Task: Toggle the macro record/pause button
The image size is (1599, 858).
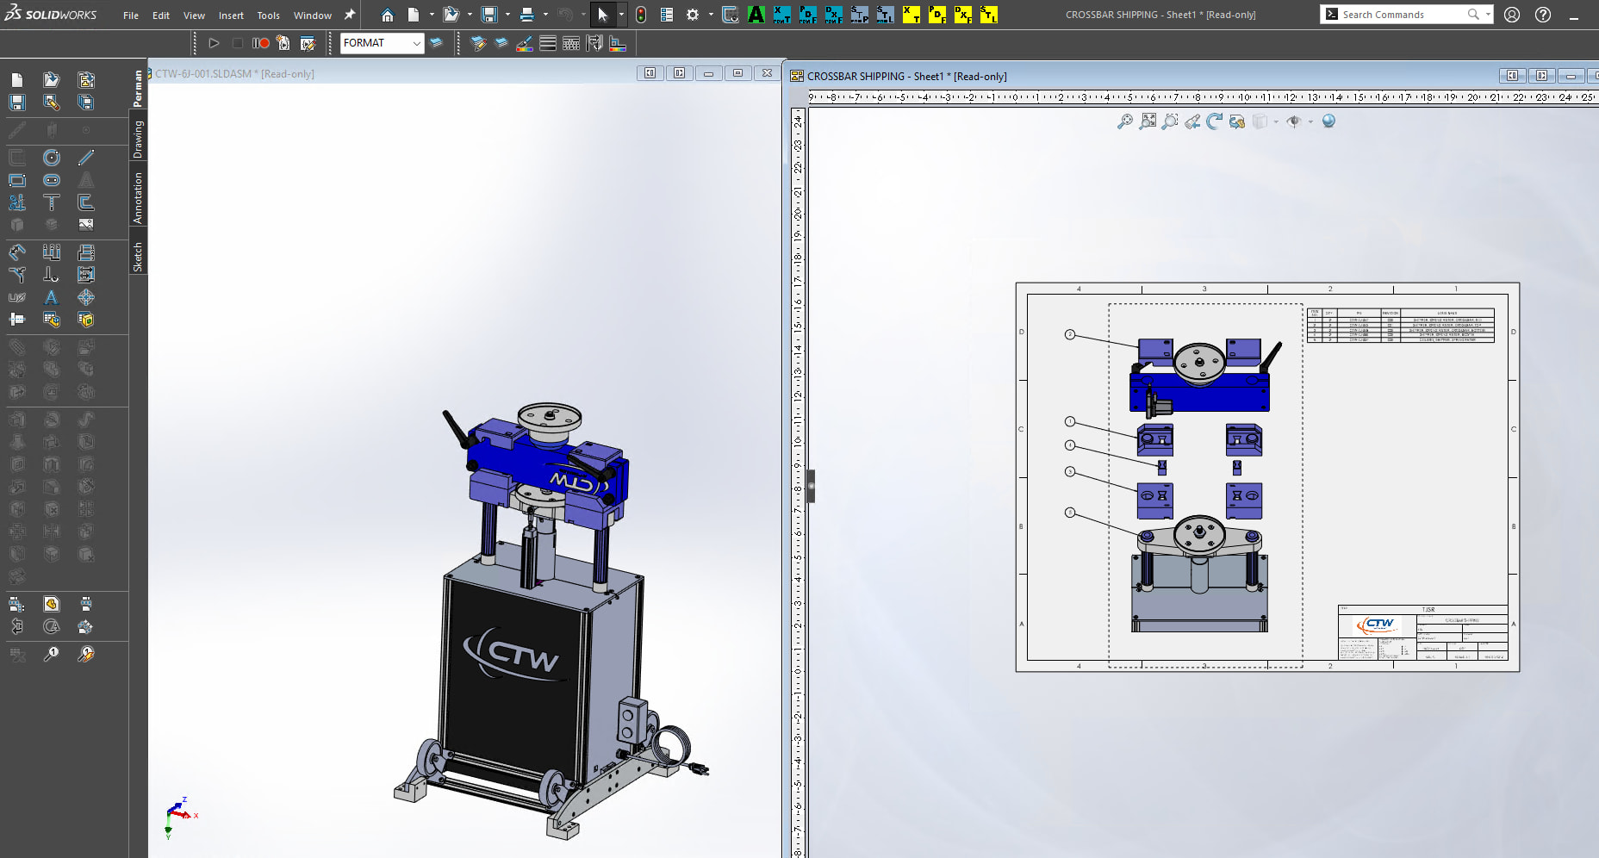Action: (x=260, y=43)
